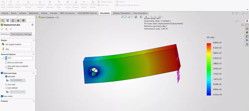Expand the Property section
Screen dimensions: 249x111
[x=33, y=101]
